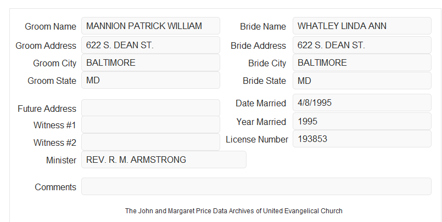This screenshot has height=222, width=442.
Task: Focus the Groom State field
Action: (x=150, y=80)
